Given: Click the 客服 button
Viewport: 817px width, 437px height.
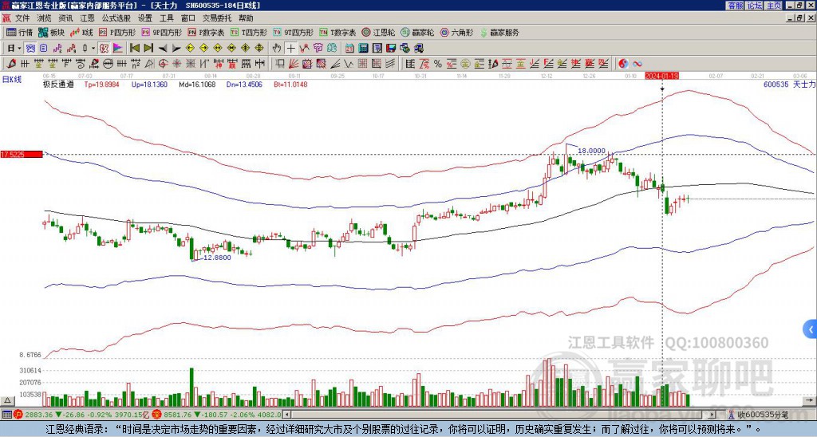Looking at the screenshot, I should (x=735, y=6).
